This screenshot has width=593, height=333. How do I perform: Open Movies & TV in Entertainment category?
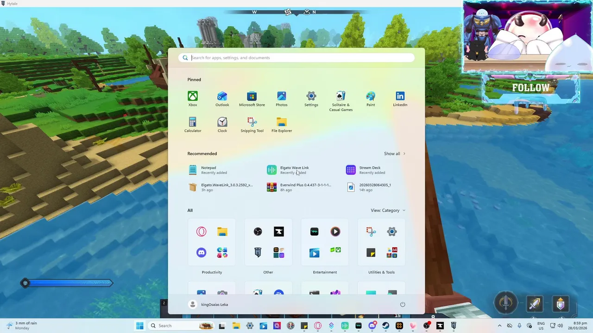(x=315, y=253)
